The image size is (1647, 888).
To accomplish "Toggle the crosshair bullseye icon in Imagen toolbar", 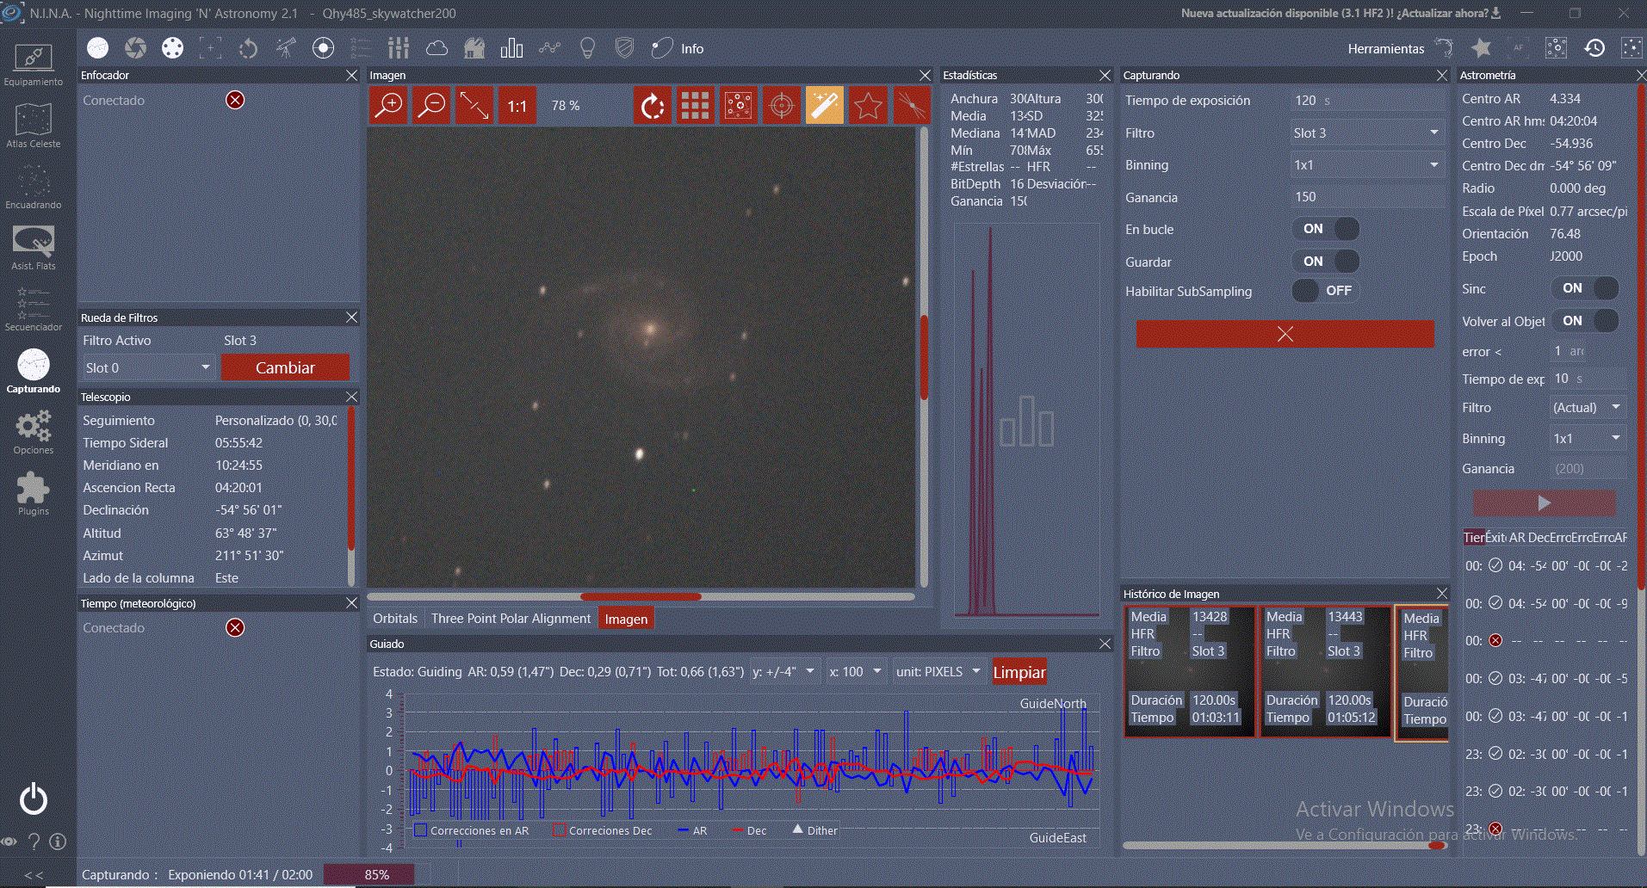I will coord(781,106).
